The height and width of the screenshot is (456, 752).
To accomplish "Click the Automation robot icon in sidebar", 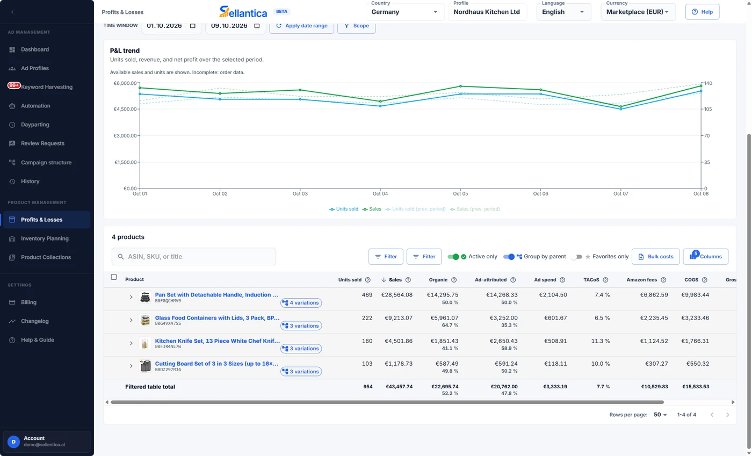I will tap(12, 106).
